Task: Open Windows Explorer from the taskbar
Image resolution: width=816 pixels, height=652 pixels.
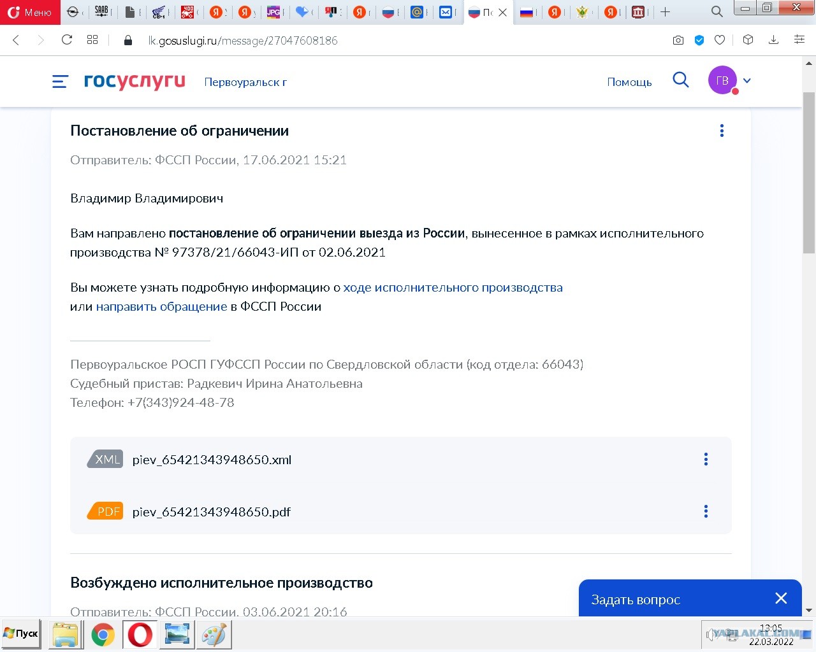Action: pos(66,635)
